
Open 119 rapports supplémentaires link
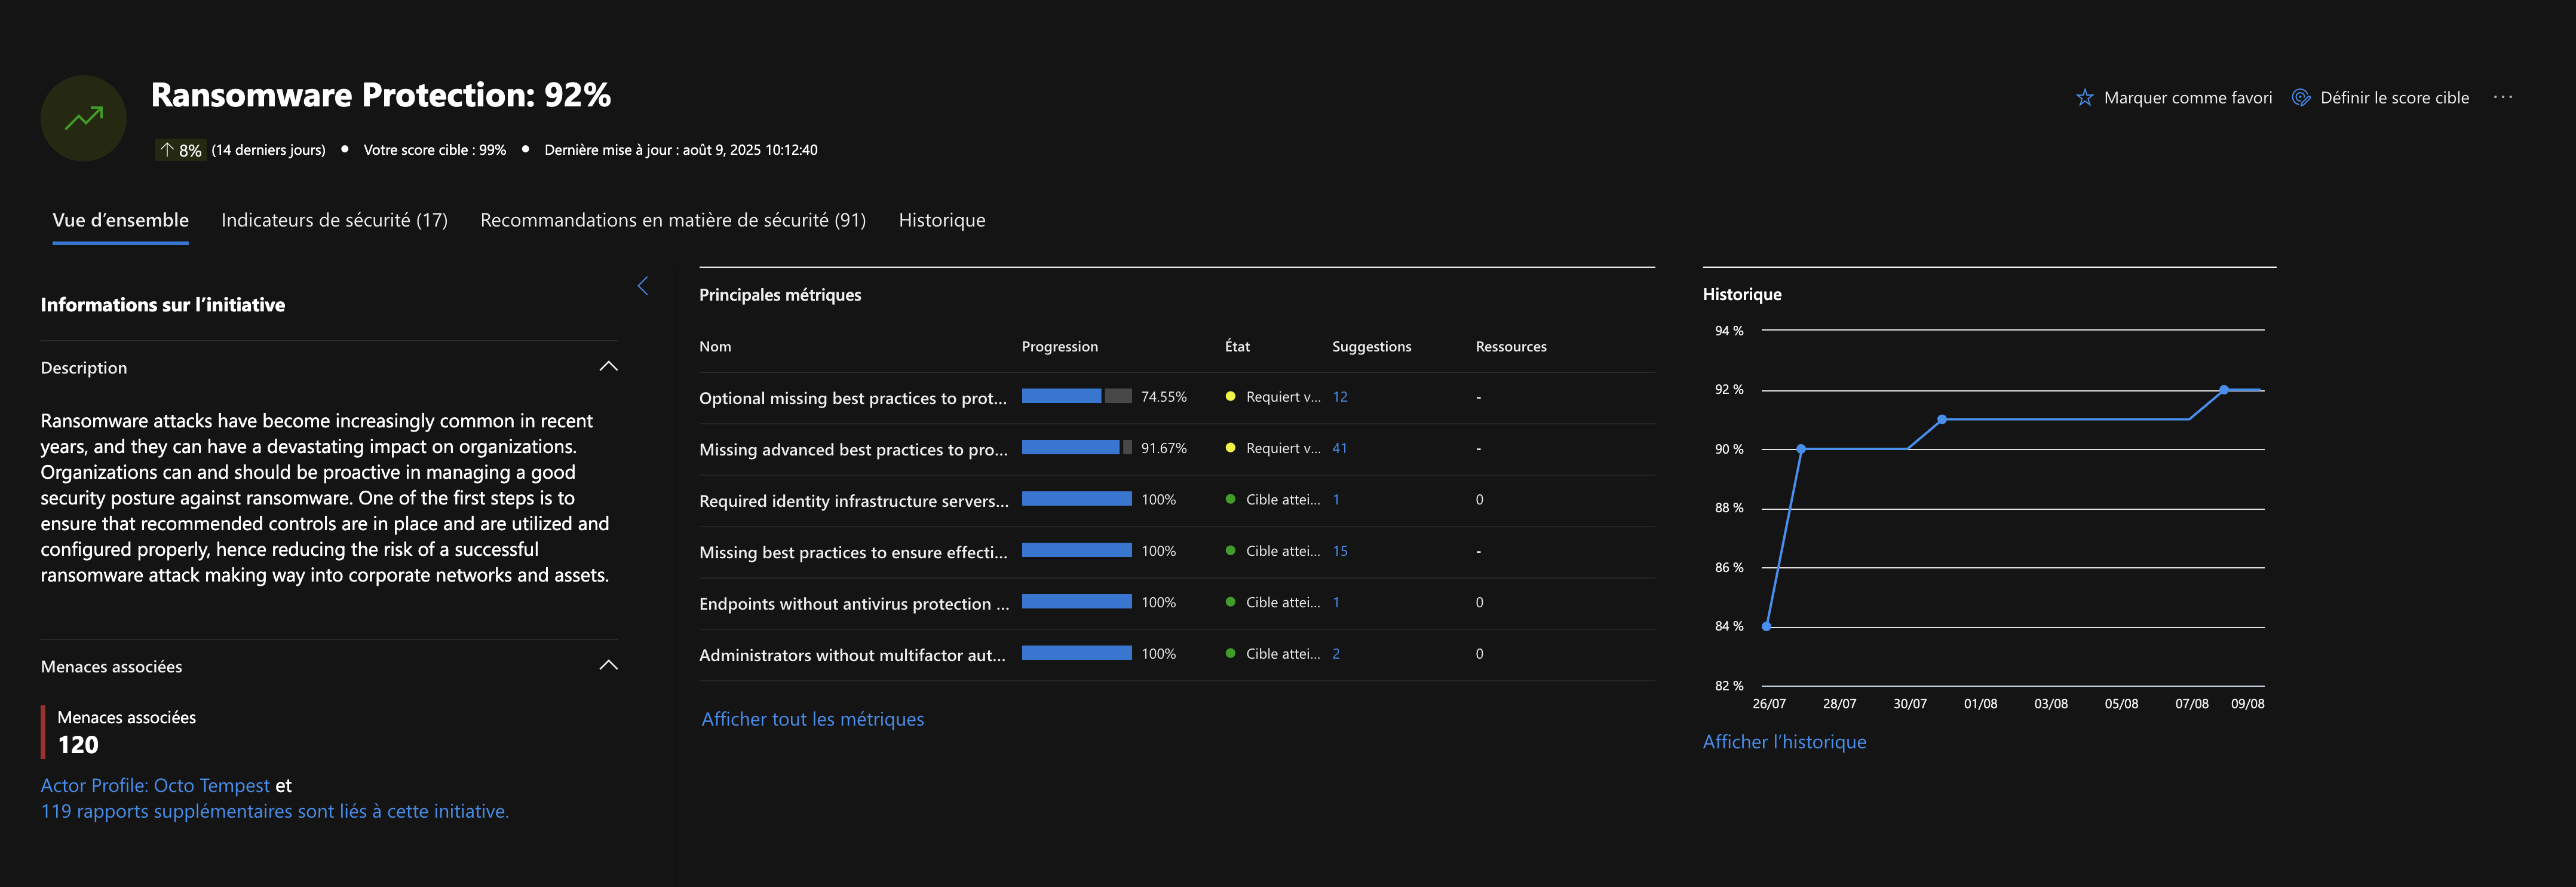[x=274, y=811]
